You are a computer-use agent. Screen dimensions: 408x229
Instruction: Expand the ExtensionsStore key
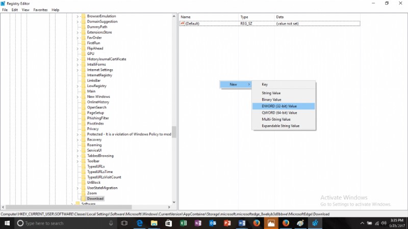(78, 33)
